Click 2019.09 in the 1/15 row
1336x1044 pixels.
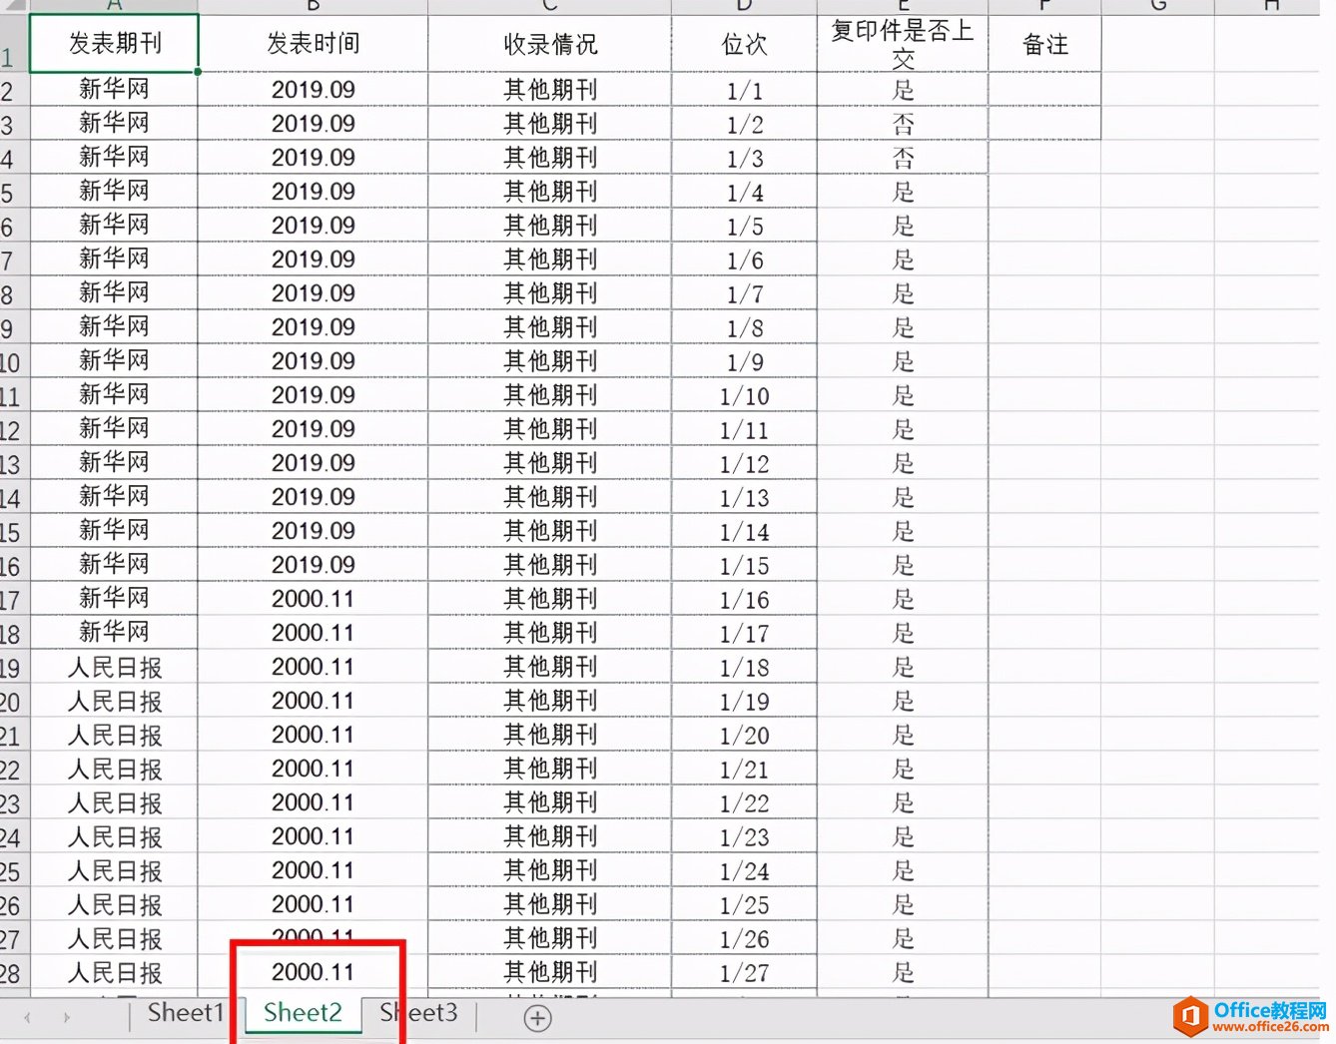point(313,565)
